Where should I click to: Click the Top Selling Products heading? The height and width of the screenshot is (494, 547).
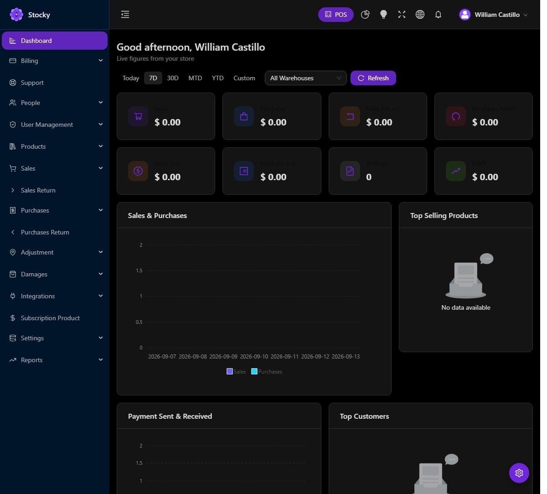point(444,215)
